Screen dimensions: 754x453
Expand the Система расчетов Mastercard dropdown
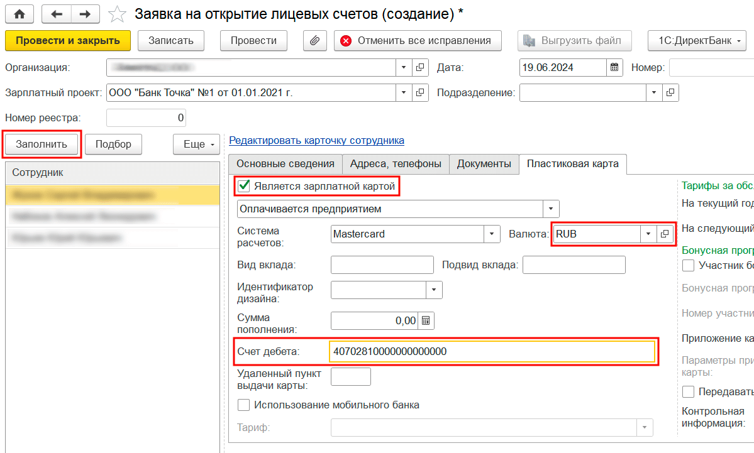tap(491, 234)
